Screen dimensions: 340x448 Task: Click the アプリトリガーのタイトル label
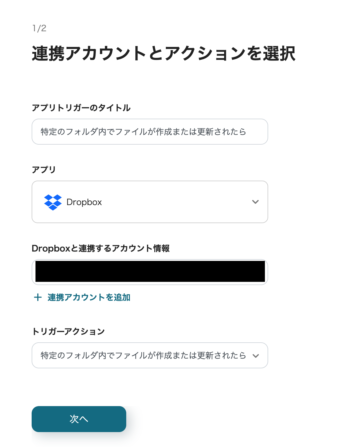(x=81, y=108)
